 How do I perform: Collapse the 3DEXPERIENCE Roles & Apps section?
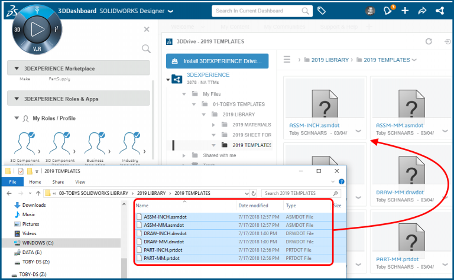(x=16, y=99)
